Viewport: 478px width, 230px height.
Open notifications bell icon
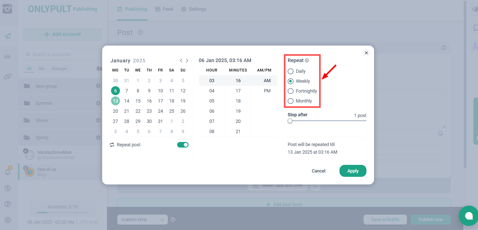[x=8, y=172]
